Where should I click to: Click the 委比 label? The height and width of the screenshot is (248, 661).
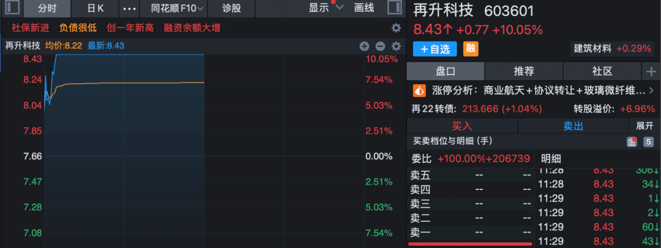[422, 159]
